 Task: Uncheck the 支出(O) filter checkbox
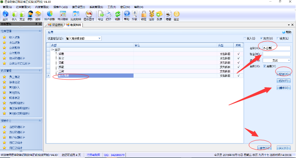261,38
